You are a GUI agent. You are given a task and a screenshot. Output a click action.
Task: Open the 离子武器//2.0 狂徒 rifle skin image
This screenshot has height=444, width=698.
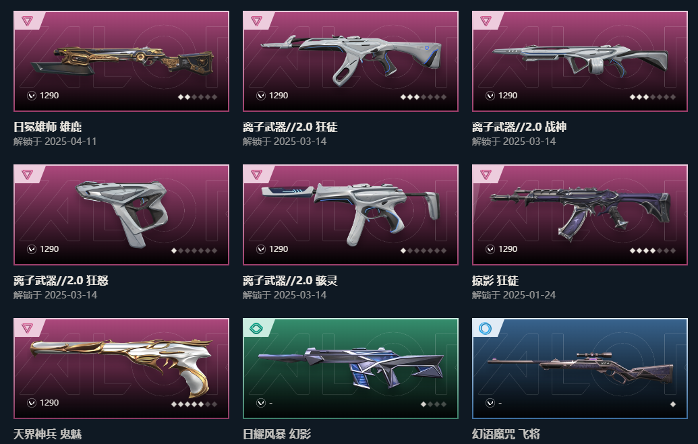[351, 59]
